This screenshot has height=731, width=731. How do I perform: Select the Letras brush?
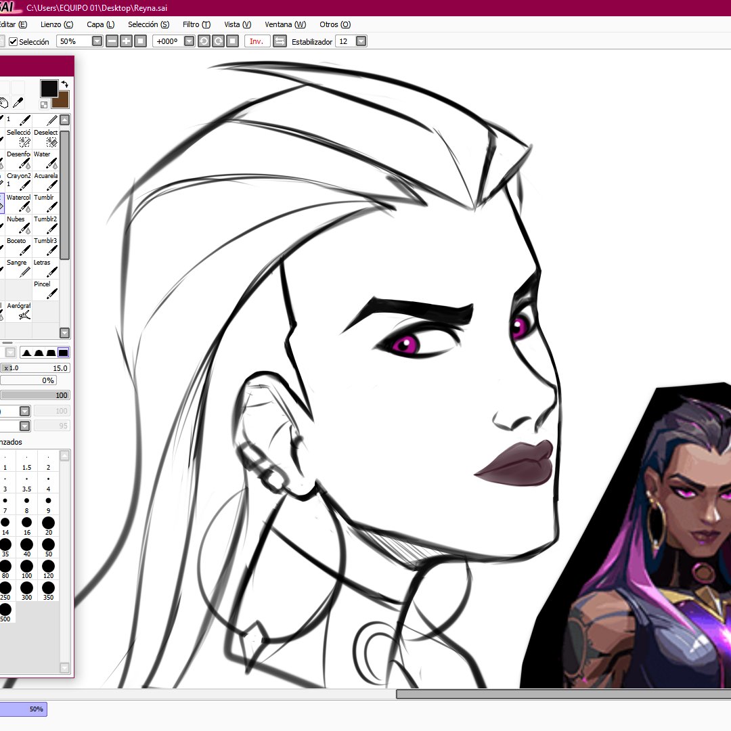46,268
